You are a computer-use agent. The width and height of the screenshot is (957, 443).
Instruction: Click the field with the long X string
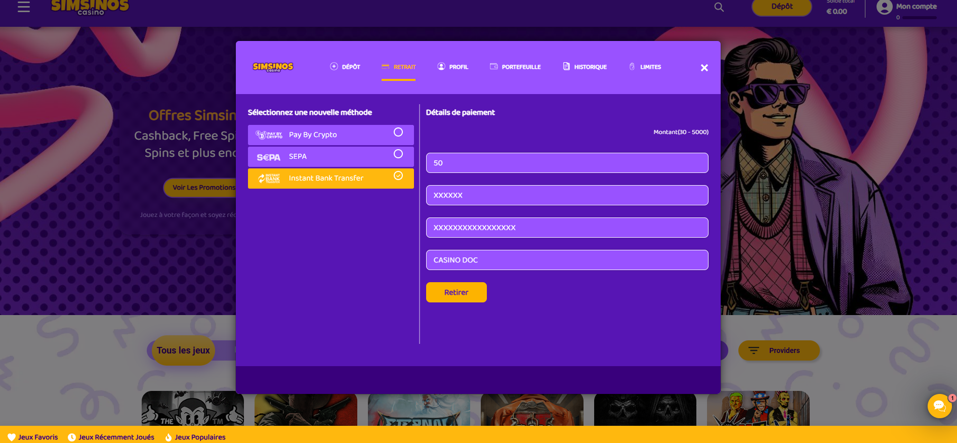(567, 228)
